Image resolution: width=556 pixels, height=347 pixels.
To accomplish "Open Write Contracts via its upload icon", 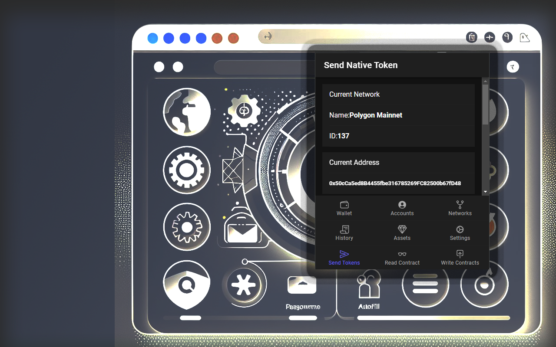I will tap(460, 258).
